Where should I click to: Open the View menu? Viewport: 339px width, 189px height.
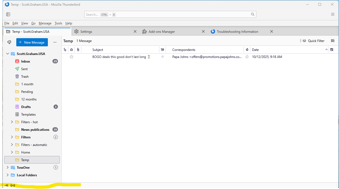pyautogui.click(x=24, y=23)
